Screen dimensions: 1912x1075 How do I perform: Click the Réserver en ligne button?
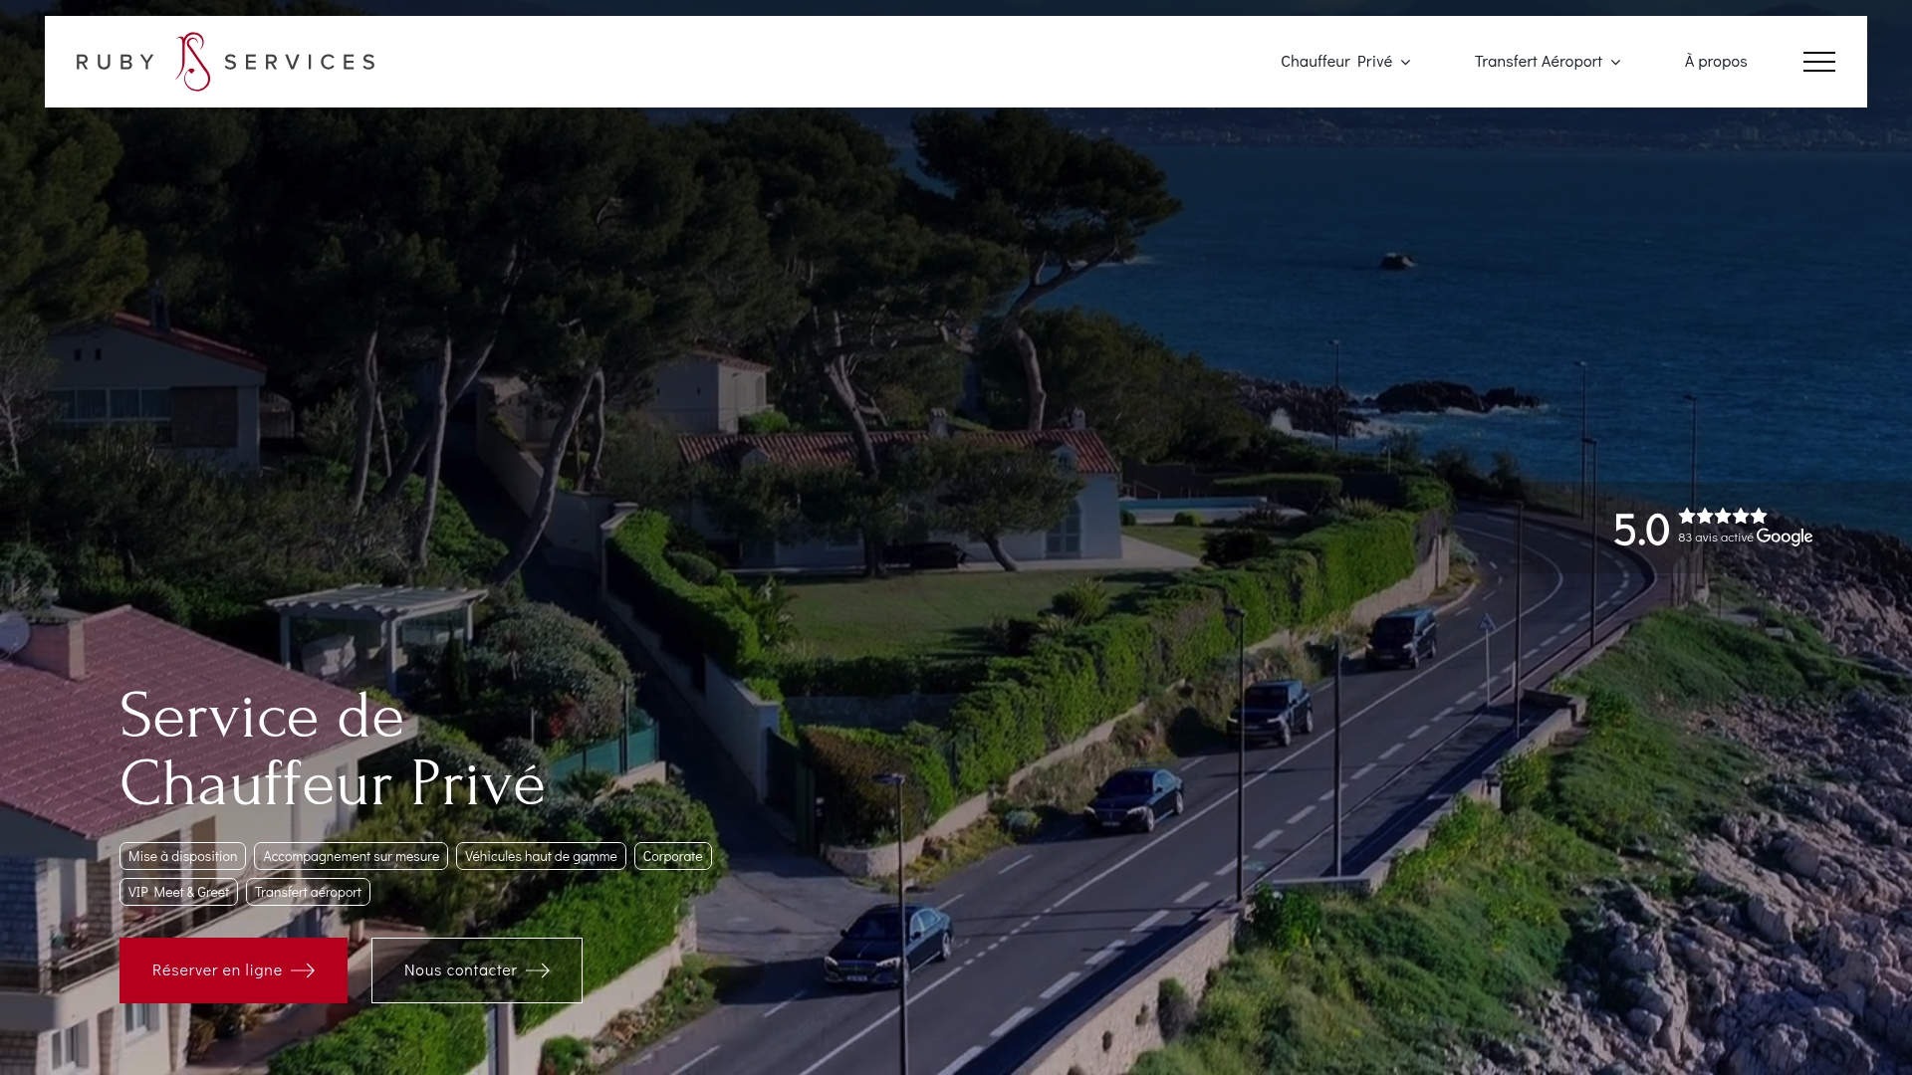coord(233,970)
